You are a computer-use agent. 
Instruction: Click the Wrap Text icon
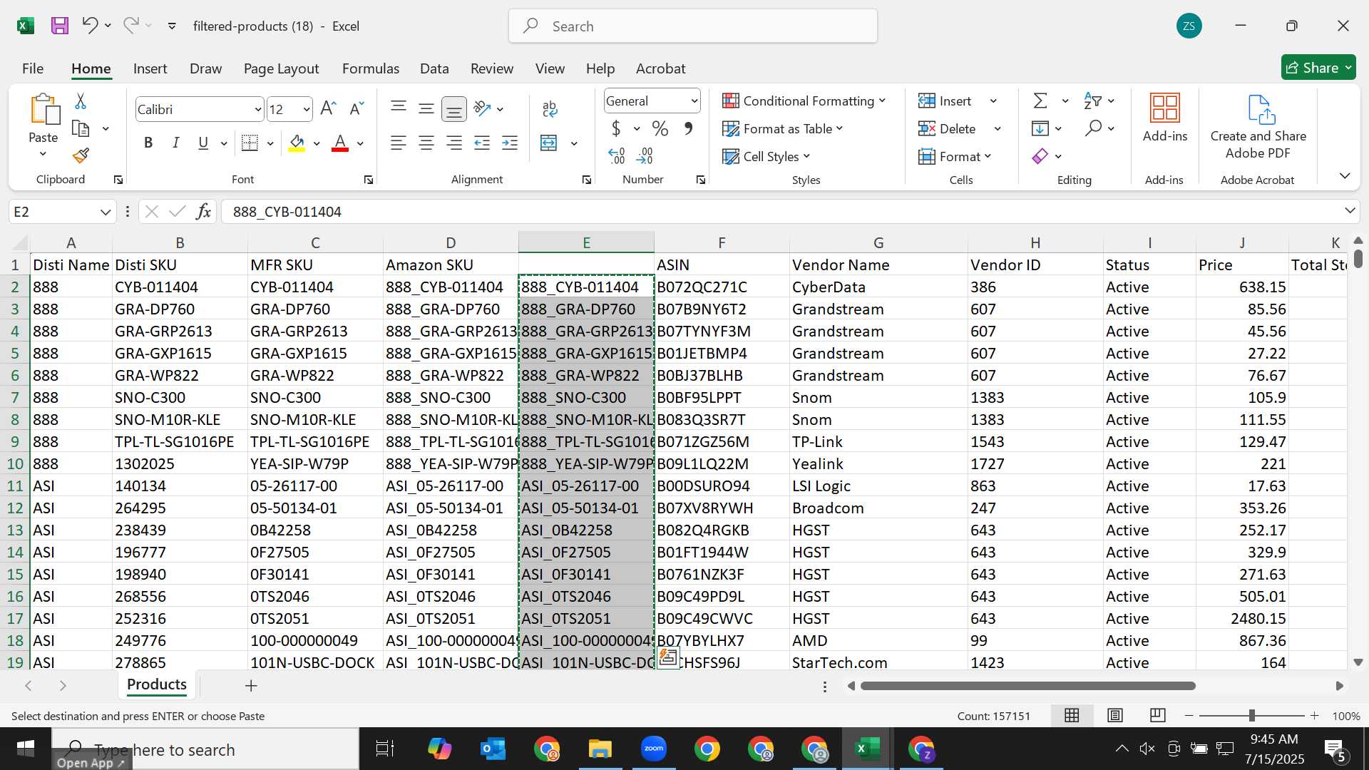(x=550, y=108)
